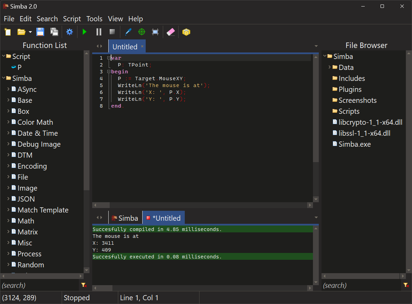Save the script with the floppy icon
412x304 pixels.
tap(40, 32)
